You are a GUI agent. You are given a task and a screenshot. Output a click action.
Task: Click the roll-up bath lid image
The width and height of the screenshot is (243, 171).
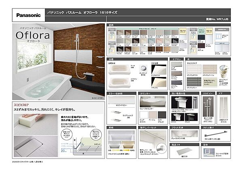point(184,151)
